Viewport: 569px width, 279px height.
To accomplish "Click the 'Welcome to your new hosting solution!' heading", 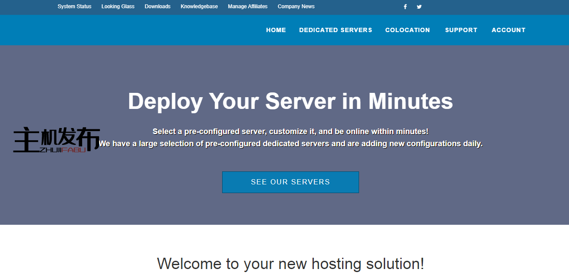I will click(x=290, y=264).
